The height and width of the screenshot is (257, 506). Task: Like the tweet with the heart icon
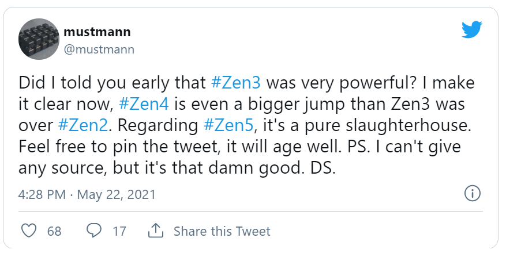(29, 231)
